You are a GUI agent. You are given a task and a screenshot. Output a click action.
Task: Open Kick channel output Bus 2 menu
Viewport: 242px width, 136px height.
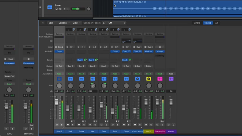click(x=70, y=66)
